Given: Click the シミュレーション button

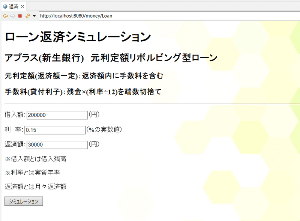Looking at the screenshot, I should click(x=24, y=201).
